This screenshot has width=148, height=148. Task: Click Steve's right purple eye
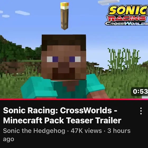click(x=72, y=59)
